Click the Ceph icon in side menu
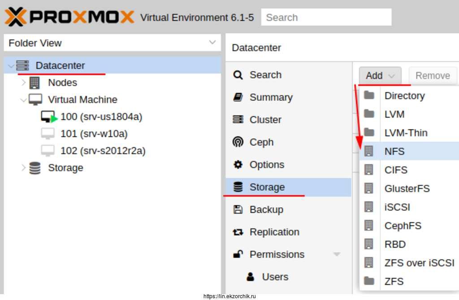The image size is (459, 300). 238,142
